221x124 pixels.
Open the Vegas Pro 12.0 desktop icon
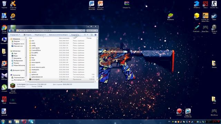[188, 113]
